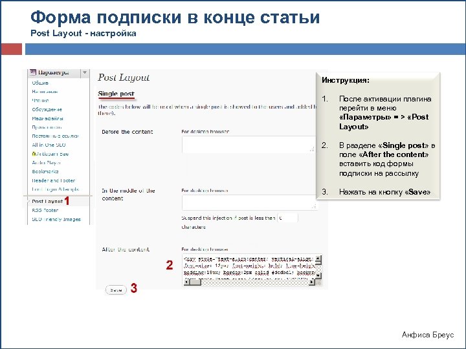
Task: Click the Before the content textarea resize grip
Action: pyautogui.click(x=312, y=149)
